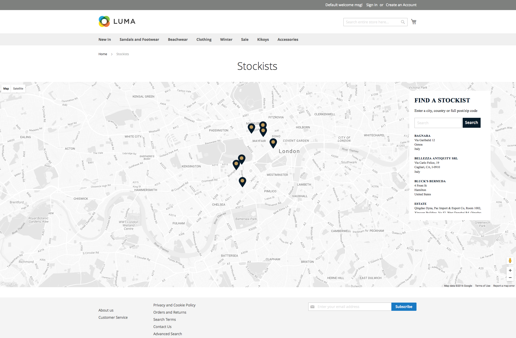Open the Accessories menu

[287, 40]
